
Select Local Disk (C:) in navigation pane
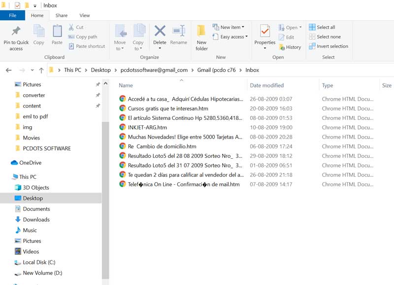(x=39, y=262)
